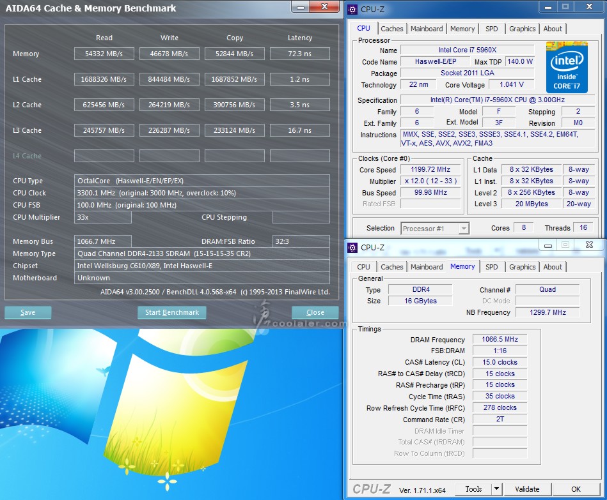Viewport: 607px width, 500px height.
Task: Click DRAM Frequency value 1066.5 MHz
Action: [500, 339]
